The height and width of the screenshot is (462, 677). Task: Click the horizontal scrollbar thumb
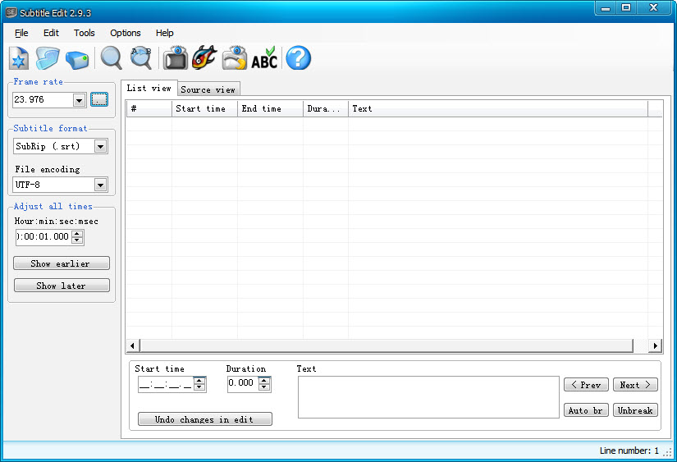click(387, 345)
